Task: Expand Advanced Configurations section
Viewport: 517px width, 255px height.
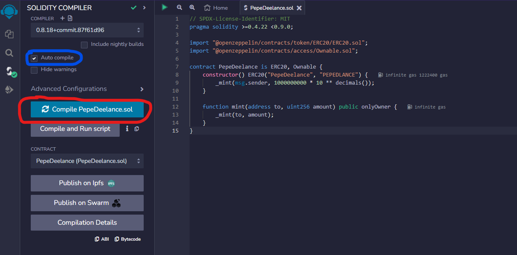Action: [142, 89]
